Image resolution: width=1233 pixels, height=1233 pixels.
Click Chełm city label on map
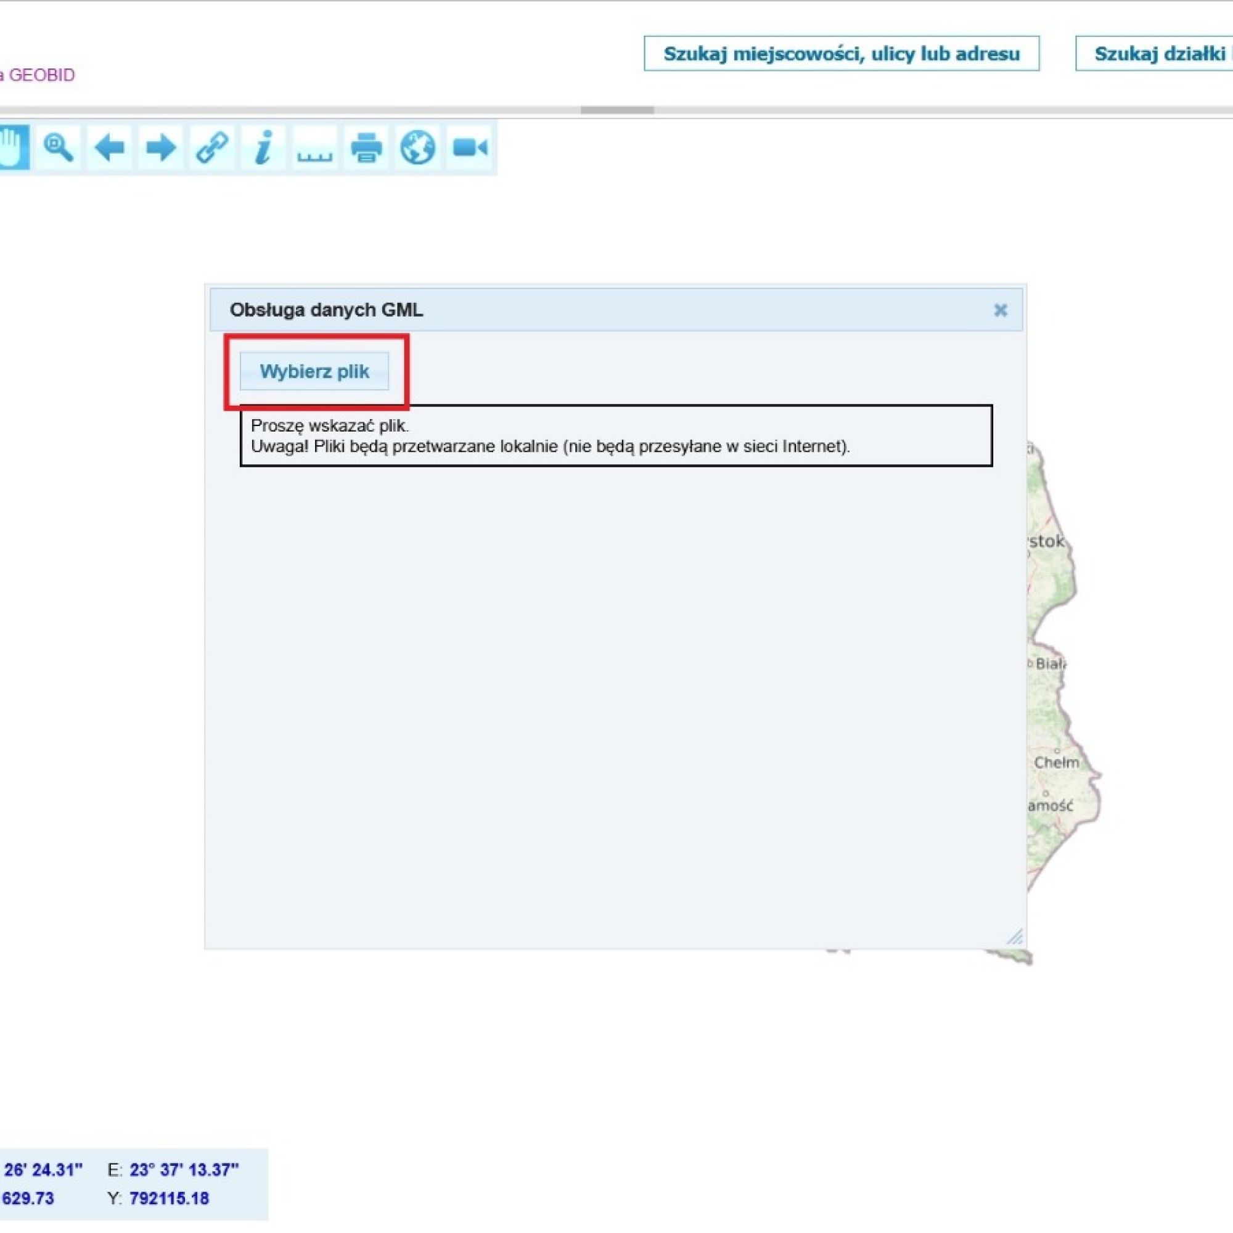(1056, 762)
